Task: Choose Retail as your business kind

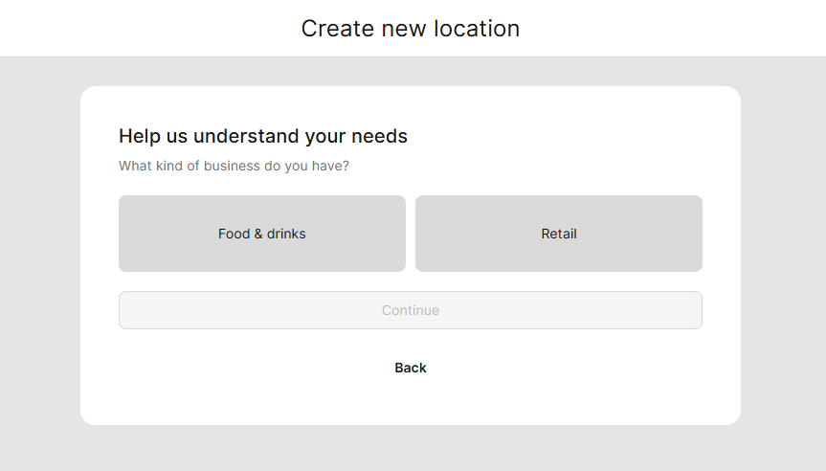Action: click(x=559, y=234)
